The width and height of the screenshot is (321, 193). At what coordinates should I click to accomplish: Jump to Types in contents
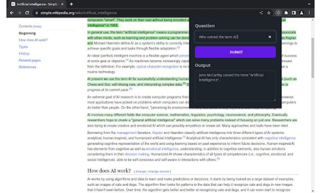[x=23, y=47]
